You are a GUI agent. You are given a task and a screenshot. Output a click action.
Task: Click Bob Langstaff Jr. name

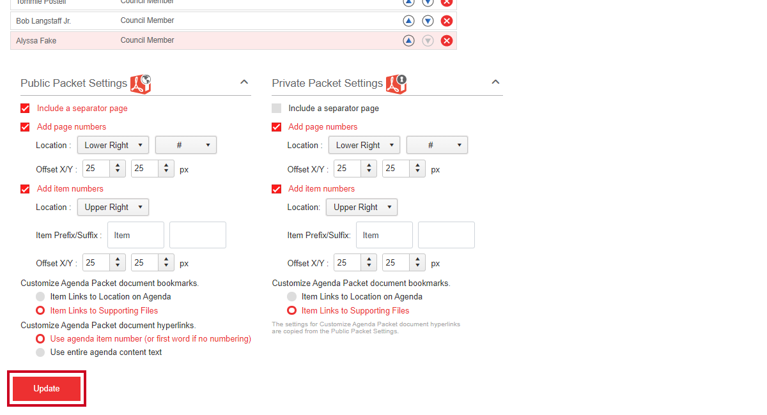tap(43, 21)
